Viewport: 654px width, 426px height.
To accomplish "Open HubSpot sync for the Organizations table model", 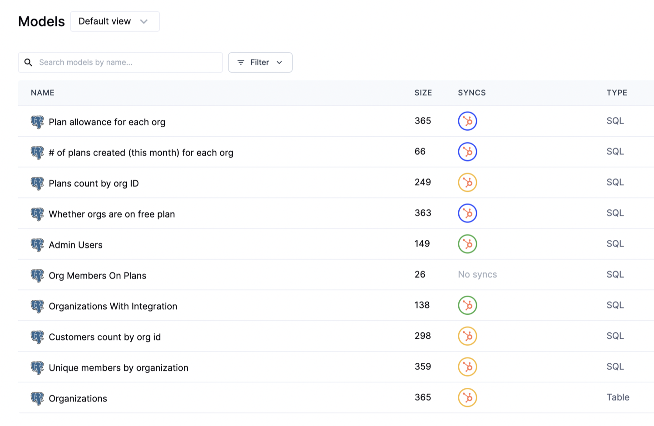I will tap(467, 397).
